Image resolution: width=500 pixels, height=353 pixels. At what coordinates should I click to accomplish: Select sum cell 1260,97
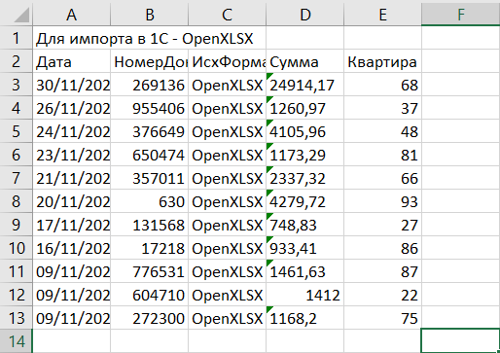tap(304, 108)
